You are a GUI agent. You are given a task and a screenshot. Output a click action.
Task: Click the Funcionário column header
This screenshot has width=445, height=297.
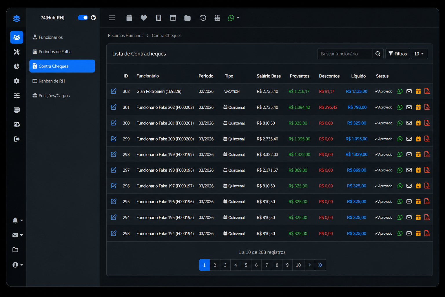click(x=147, y=76)
